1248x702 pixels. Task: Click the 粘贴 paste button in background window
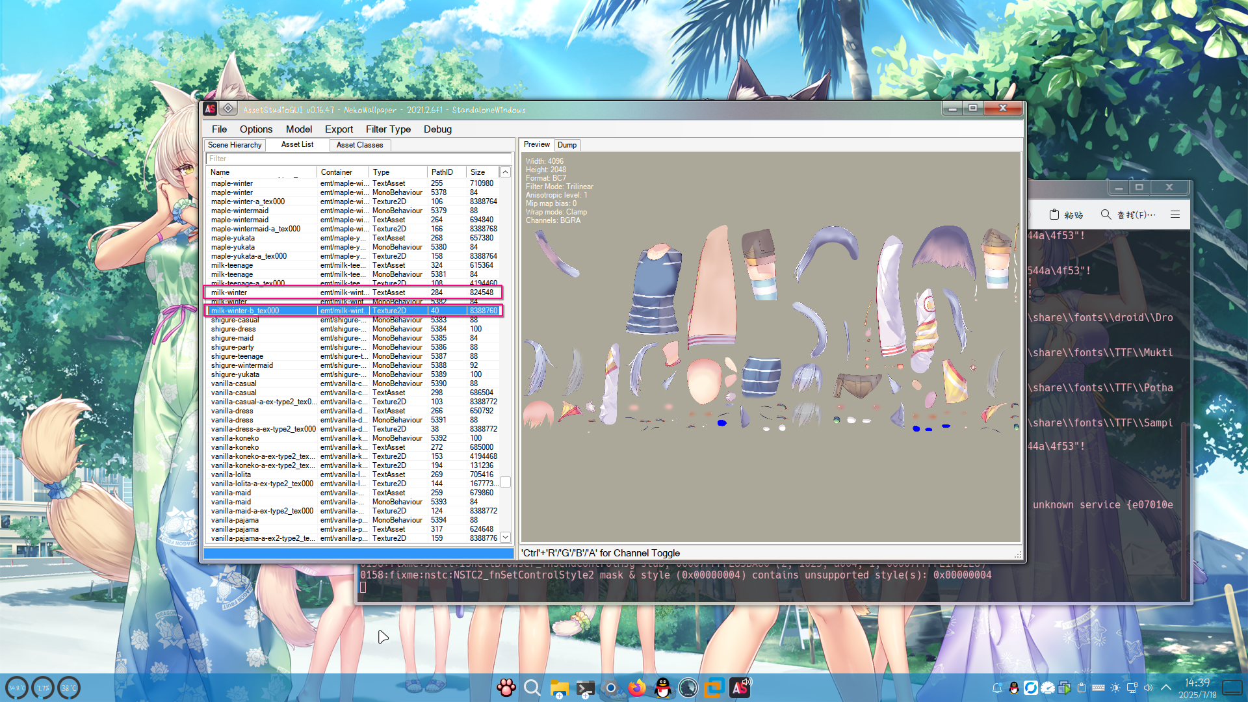(x=1066, y=214)
